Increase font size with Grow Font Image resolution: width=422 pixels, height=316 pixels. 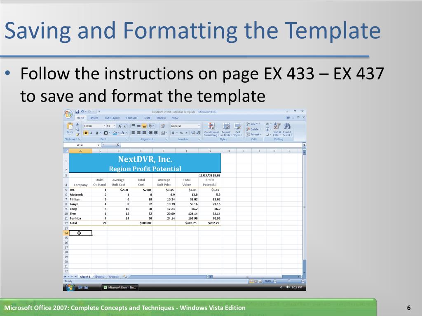(x=120, y=126)
